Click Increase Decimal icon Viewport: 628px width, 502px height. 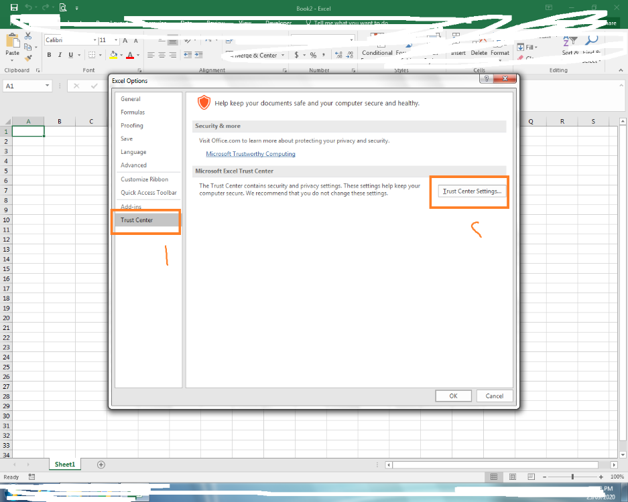[x=339, y=55]
